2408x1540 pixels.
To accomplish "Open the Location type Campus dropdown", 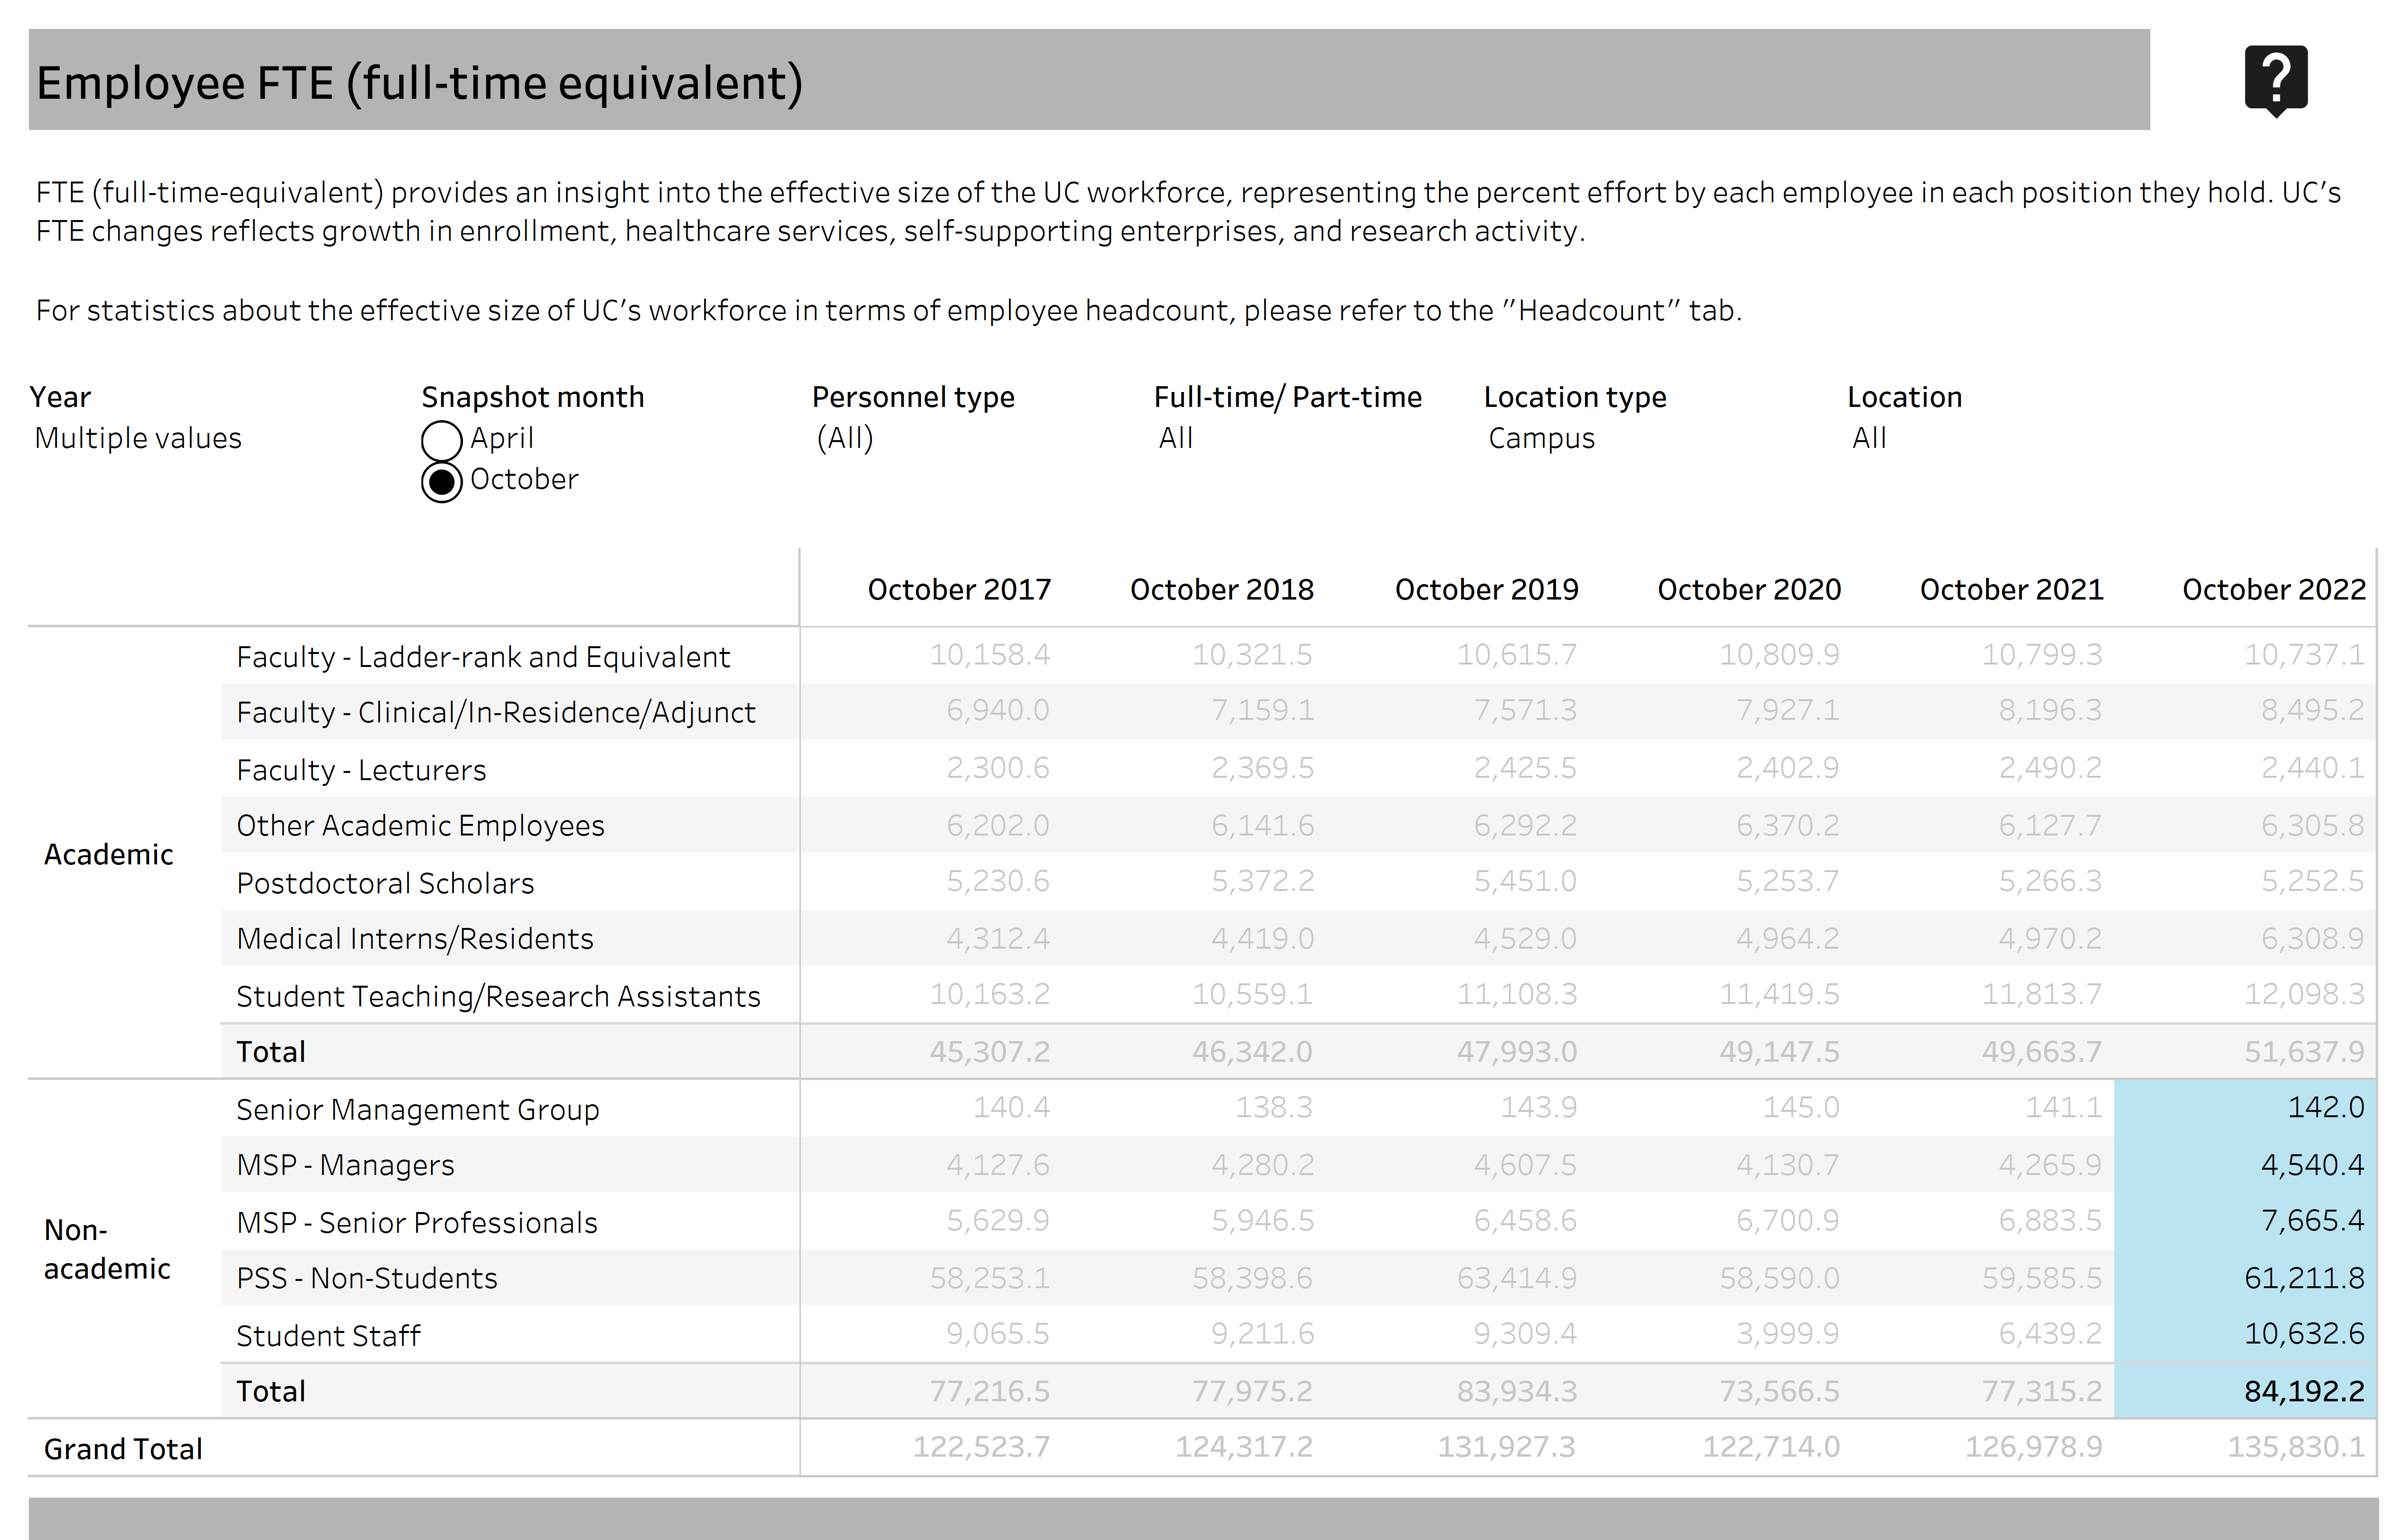I will 1541,438.
